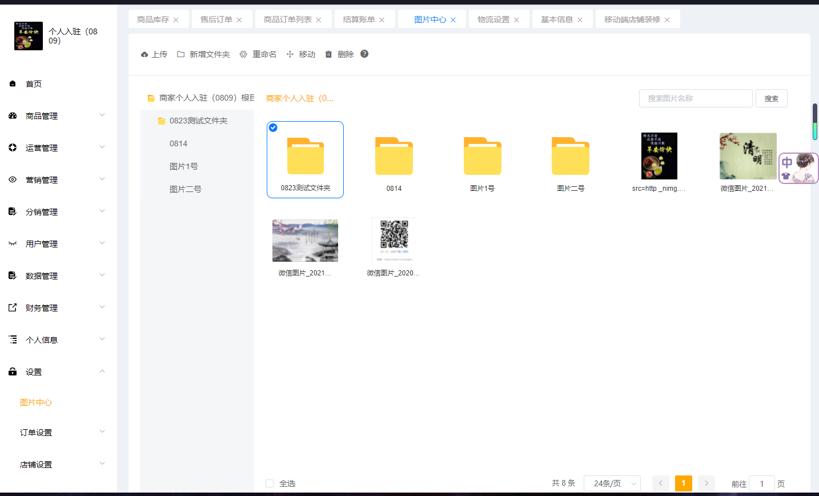819x496 pixels.
Task: Open the 24条/页 page size dropdown
Action: click(x=612, y=483)
